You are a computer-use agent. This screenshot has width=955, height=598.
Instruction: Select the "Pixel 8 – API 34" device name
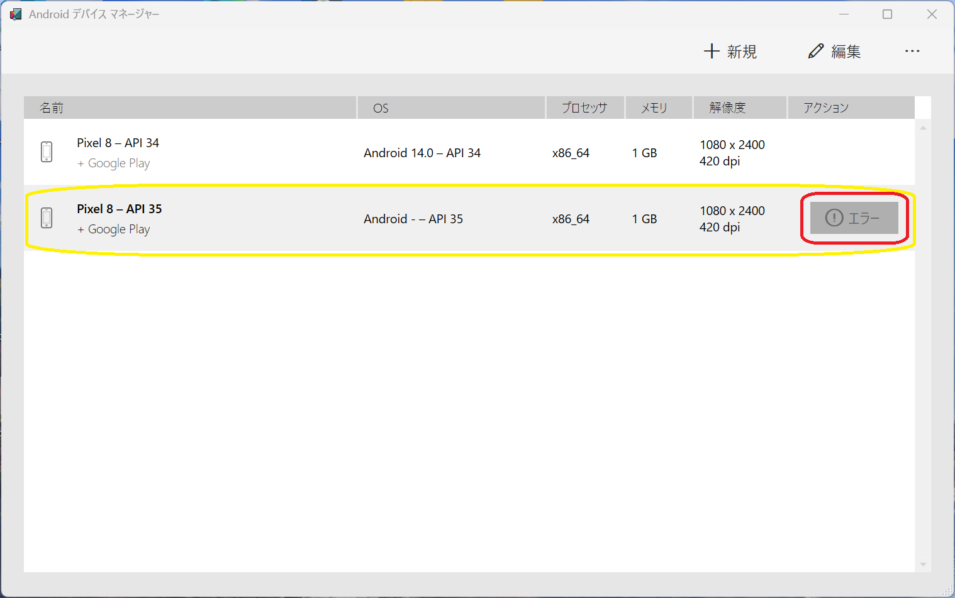click(x=118, y=143)
